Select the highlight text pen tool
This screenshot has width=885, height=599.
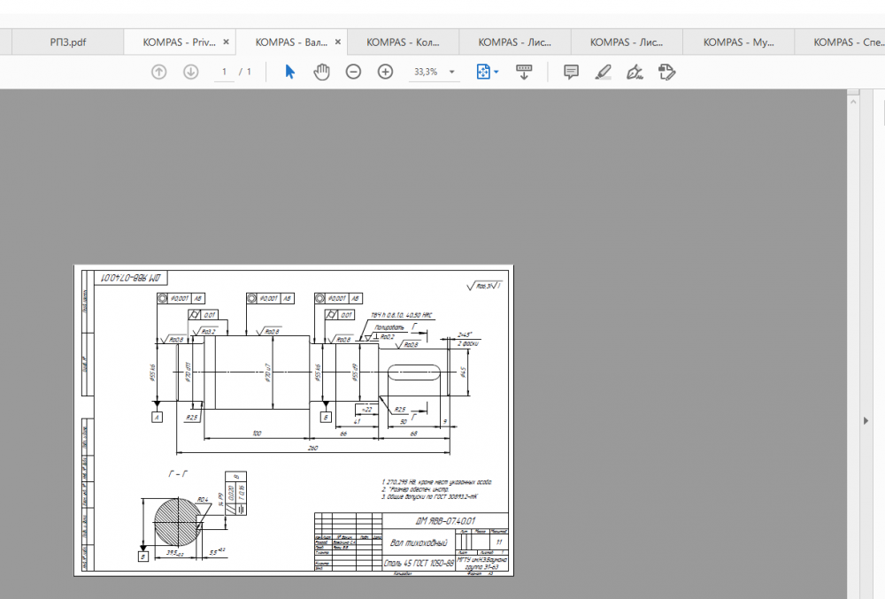pos(604,72)
